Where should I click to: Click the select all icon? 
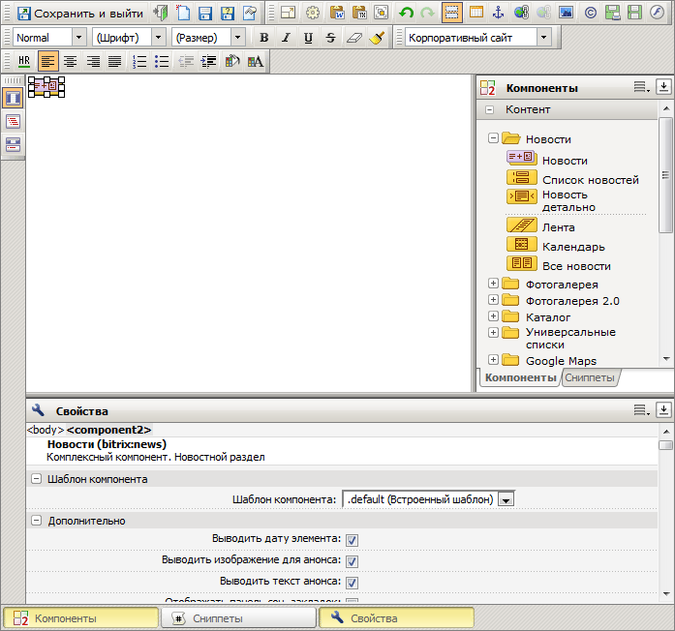coord(381,13)
